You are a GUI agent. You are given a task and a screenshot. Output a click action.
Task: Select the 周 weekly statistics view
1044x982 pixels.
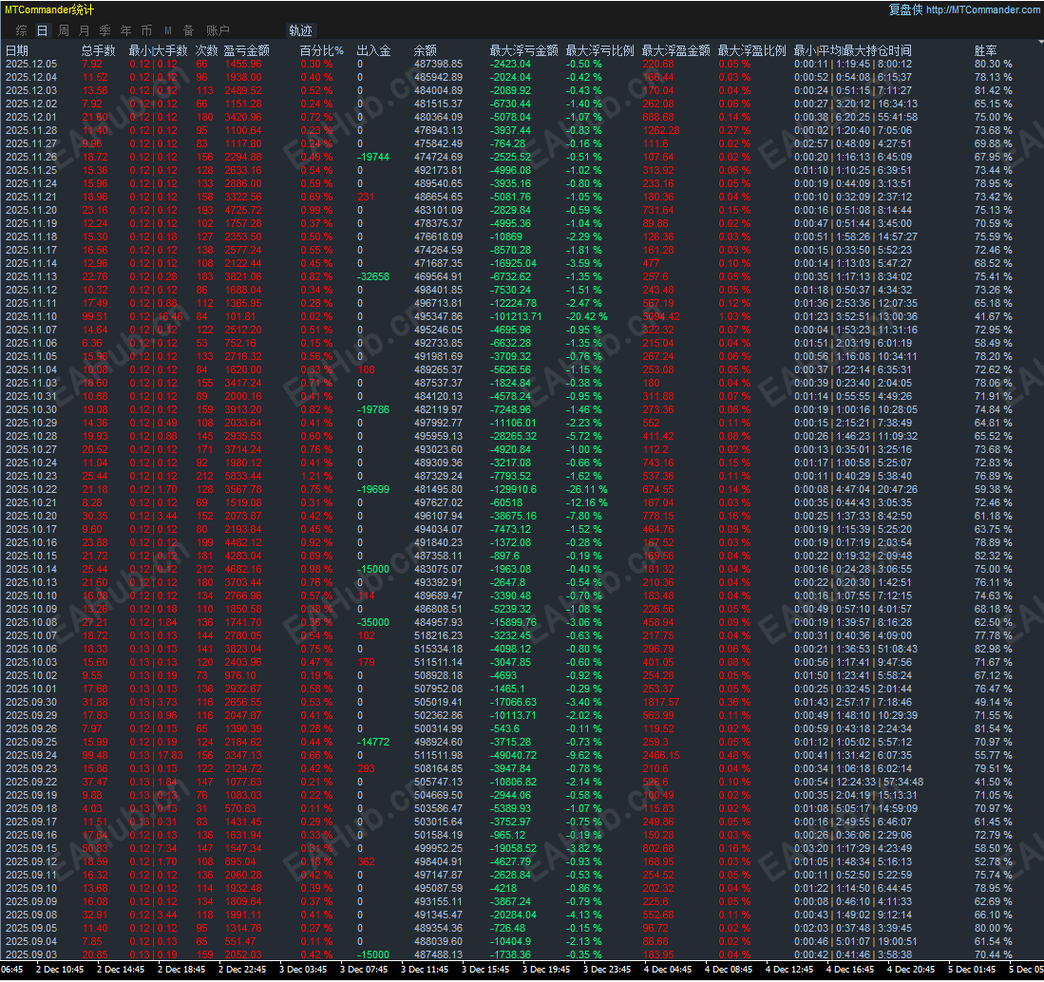pos(64,29)
